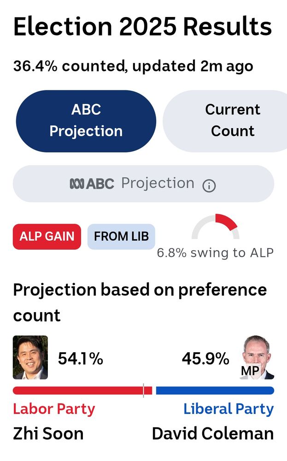Viewport: 287px width, 461px height.
Task: Click the red-blue two-party preferred bar
Action: [143, 390]
